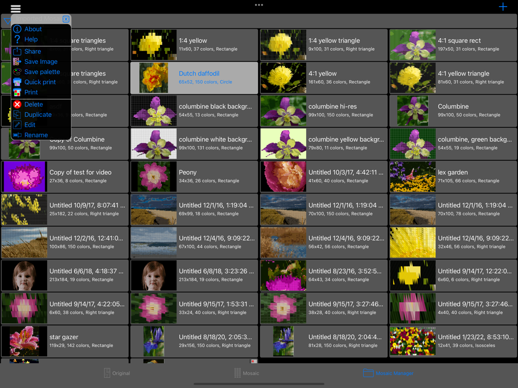Choose Help from the menu
Screen dimensions: 518x388
click(31, 39)
